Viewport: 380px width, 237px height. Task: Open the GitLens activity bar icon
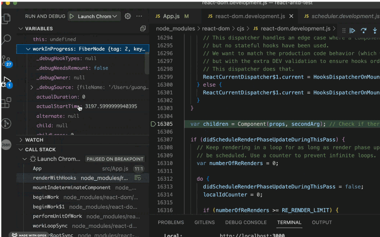click(x=6, y=123)
